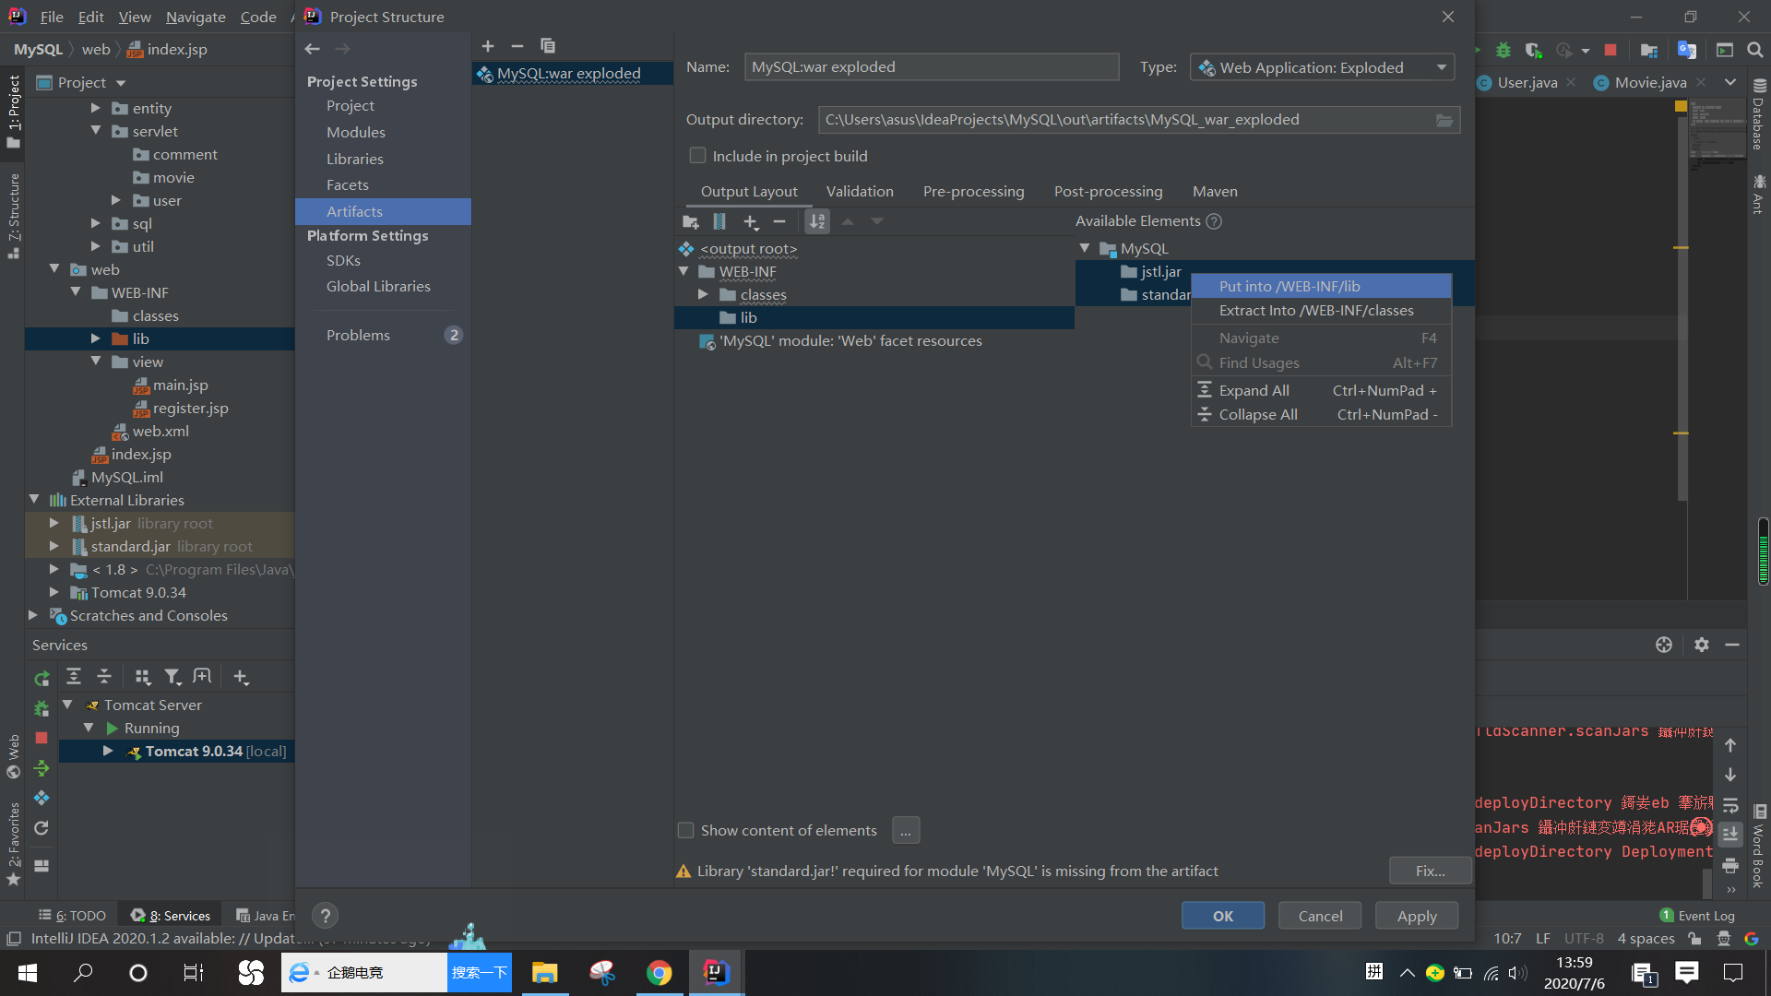Click the create directory icon in Output Layout

click(x=690, y=221)
